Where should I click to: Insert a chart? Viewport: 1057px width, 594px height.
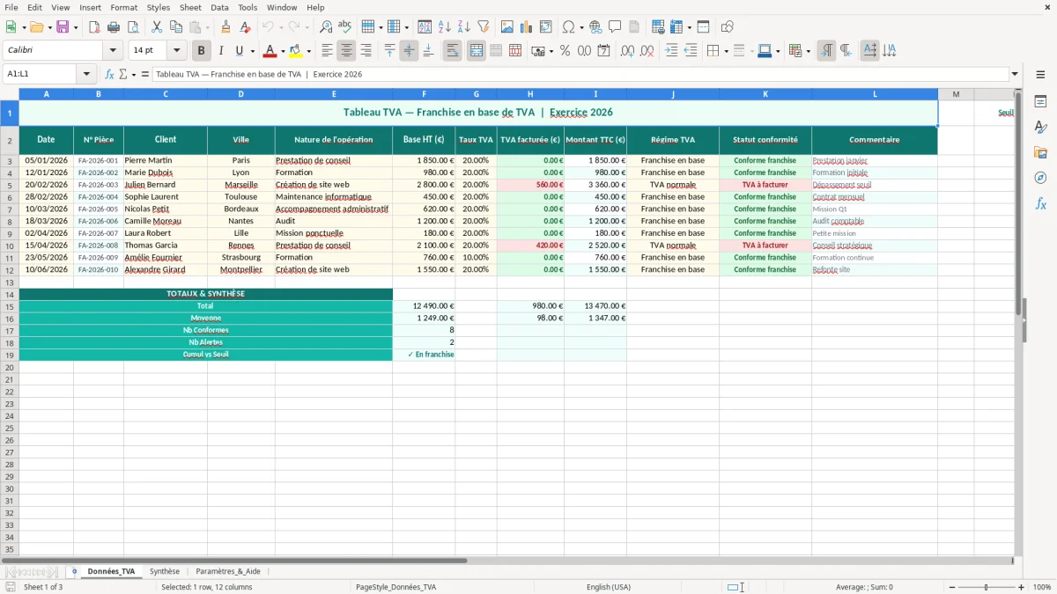(x=527, y=27)
